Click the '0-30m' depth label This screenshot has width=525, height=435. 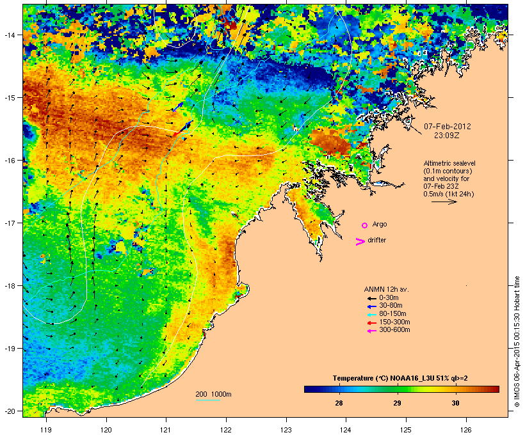(389, 298)
